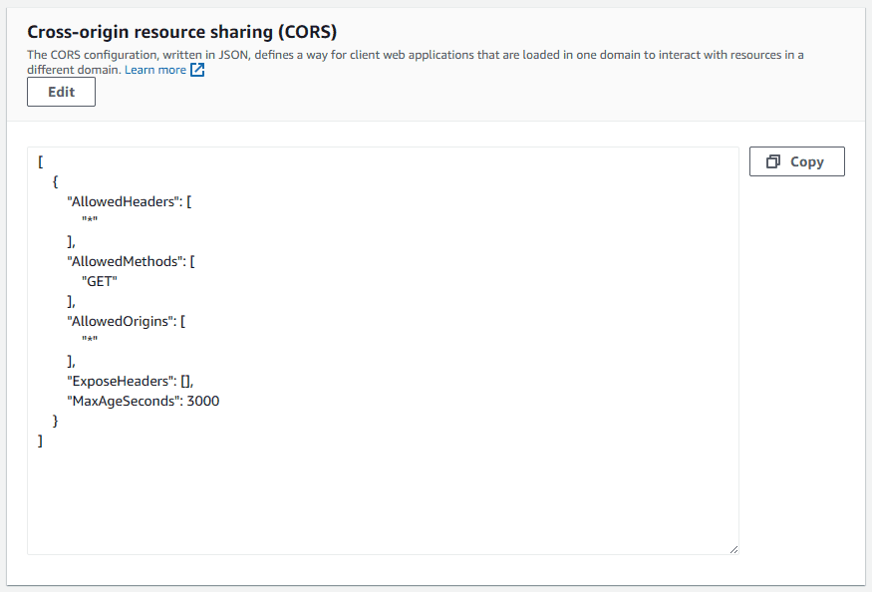Click the opening bracket of the JSON
Screen dimensions: 872x592
[x=40, y=160]
